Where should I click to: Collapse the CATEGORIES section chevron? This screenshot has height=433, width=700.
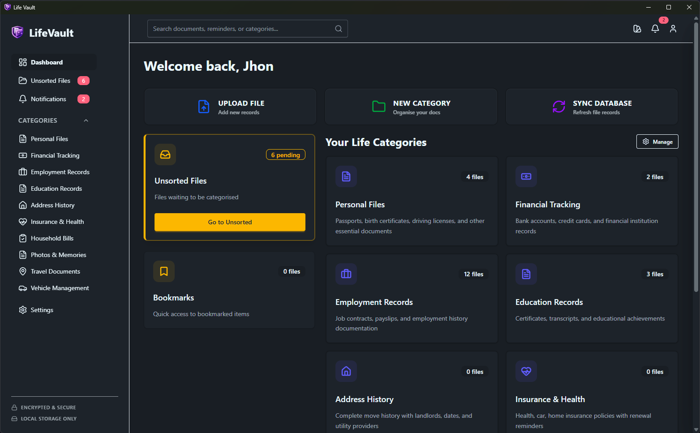click(86, 120)
